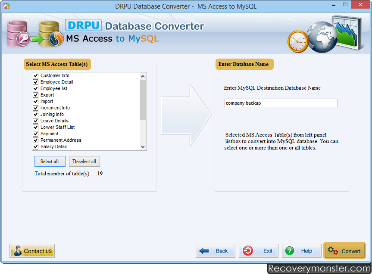
Task: Uncheck the Payment table checkbox
Action: click(x=36, y=134)
